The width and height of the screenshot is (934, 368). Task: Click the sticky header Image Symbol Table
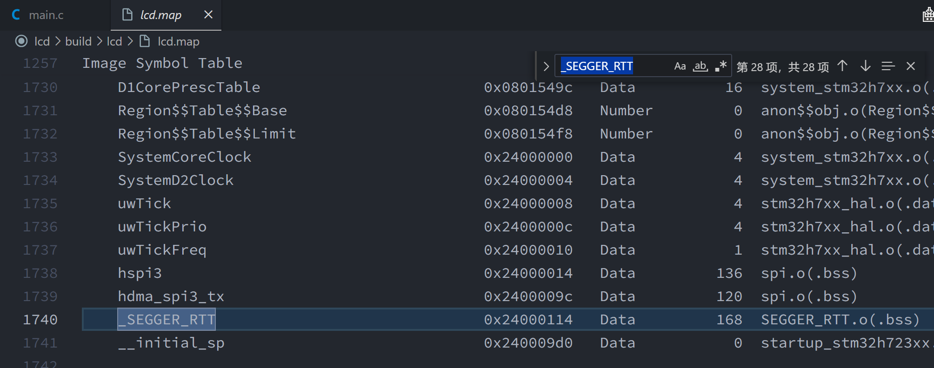(x=162, y=63)
